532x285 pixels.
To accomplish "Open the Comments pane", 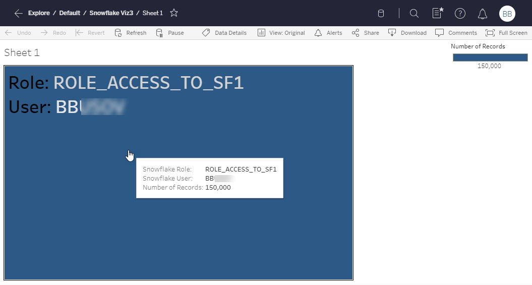I will pyautogui.click(x=456, y=33).
